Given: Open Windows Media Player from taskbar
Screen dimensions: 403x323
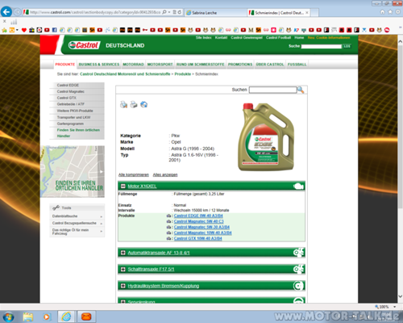Looking at the screenshot, I should tap(47, 317).
